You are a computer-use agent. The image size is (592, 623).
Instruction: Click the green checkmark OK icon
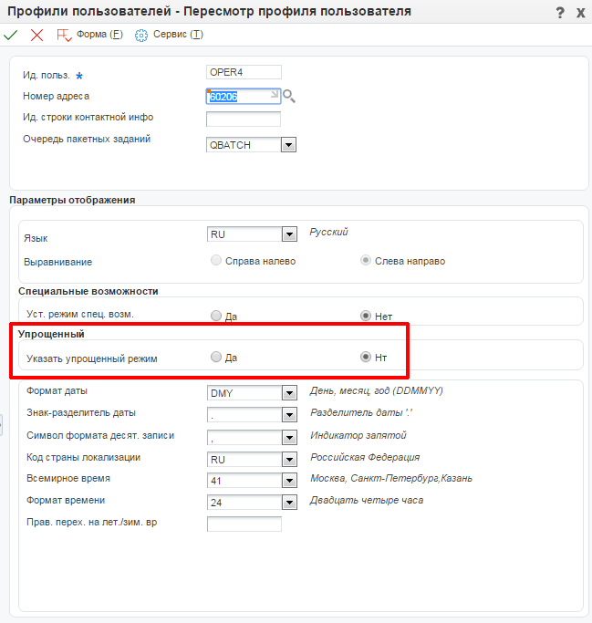11,35
